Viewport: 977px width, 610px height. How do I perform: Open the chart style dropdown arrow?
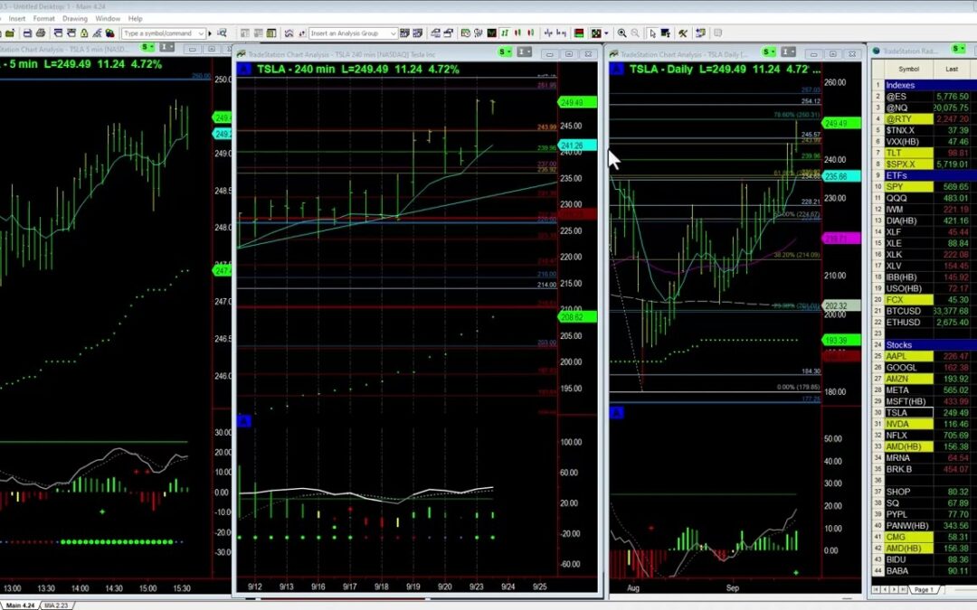click(605, 33)
